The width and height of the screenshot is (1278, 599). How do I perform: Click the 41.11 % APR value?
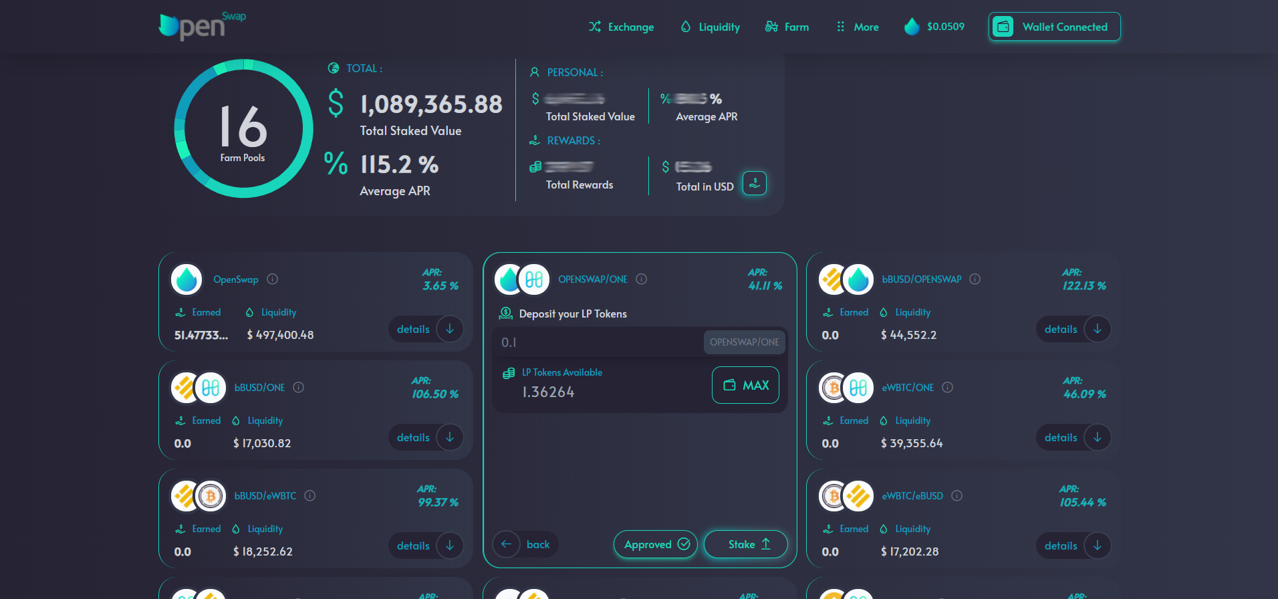(765, 286)
